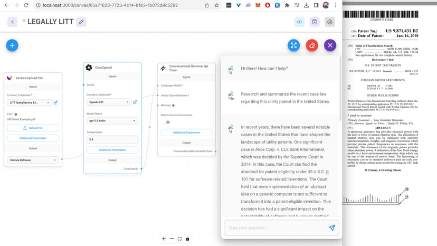
Task: Edit the OpenAI API credential
Action: coord(135,102)
